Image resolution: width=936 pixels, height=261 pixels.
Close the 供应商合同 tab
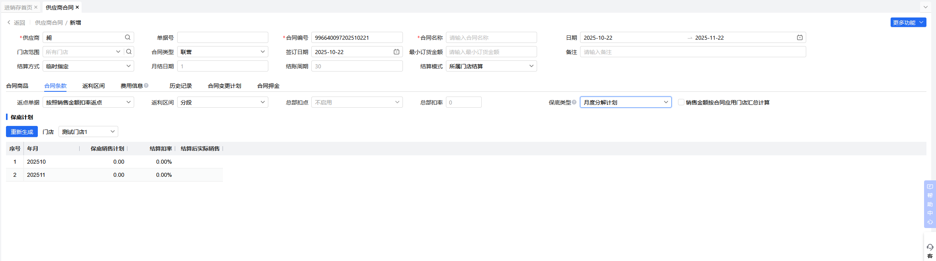tap(77, 7)
